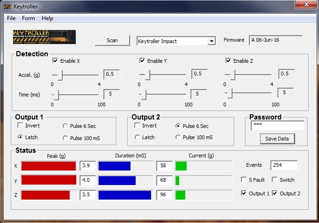
Task: Click the Scan button
Action: 112,40
